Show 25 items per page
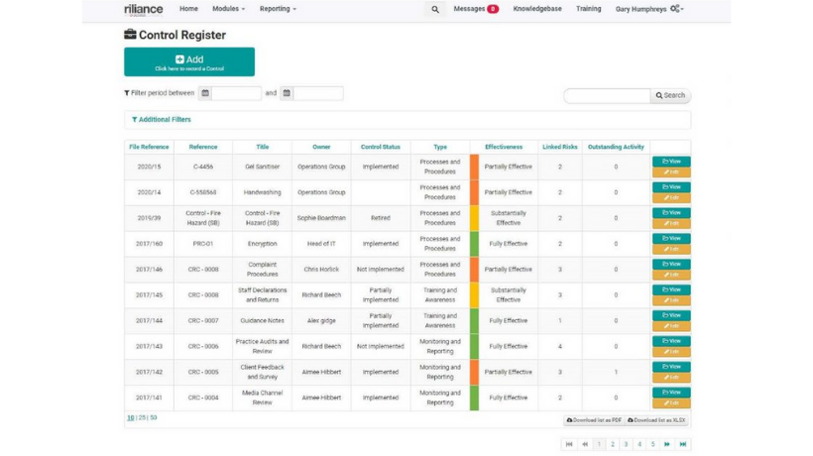 pyautogui.click(x=142, y=417)
